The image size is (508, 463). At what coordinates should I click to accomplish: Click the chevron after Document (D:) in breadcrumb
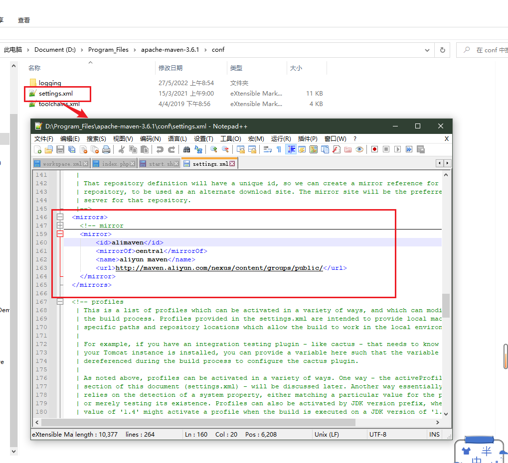(x=82, y=50)
